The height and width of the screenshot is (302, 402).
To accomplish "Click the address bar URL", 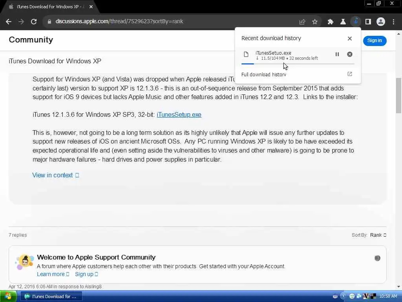I will tap(119, 21).
